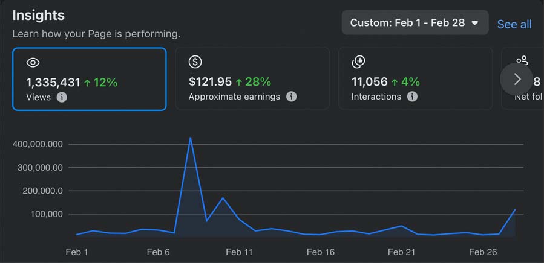Click the date range dropdown arrow
The height and width of the screenshot is (263, 544).
click(x=475, y=23)
